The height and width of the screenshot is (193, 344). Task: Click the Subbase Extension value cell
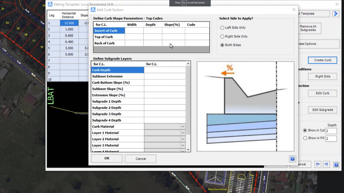click(x=165, y=76)
